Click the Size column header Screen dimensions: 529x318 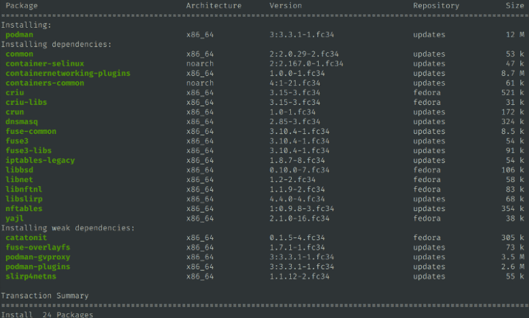click(x=515, y=5)
